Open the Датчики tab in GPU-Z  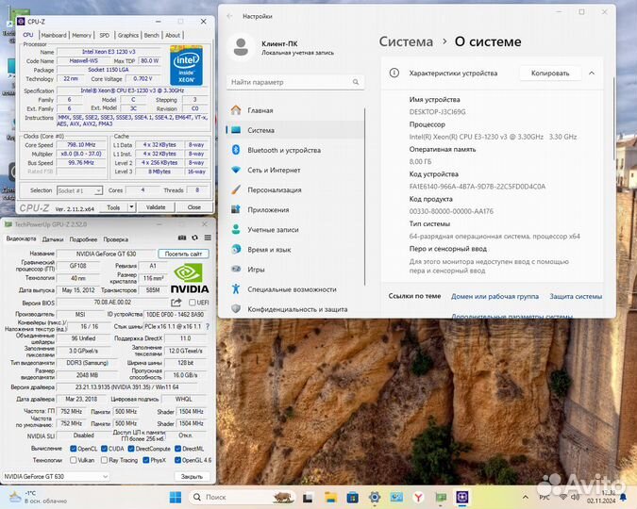point(53,239)
